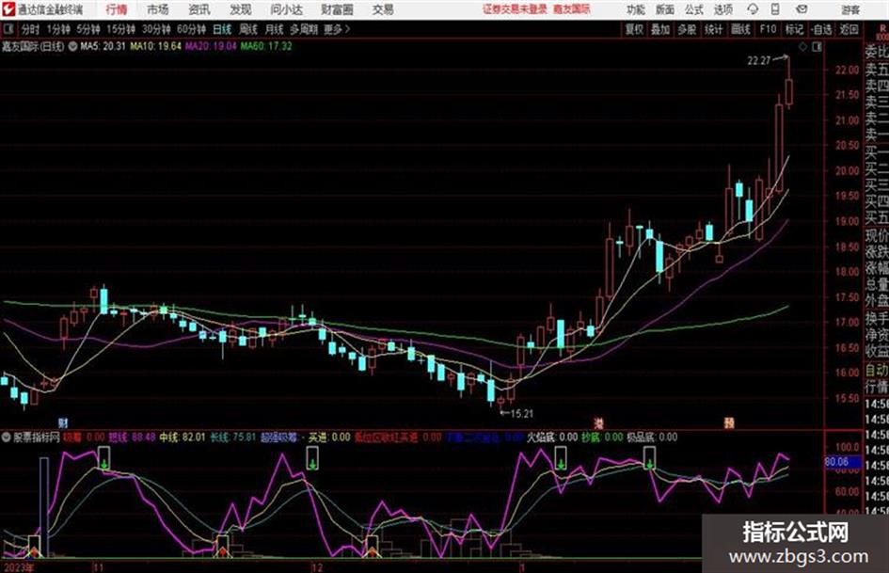Viewport: 889px width, 573px height.
Task: Select the 15分钟 period
Action: 121,29
